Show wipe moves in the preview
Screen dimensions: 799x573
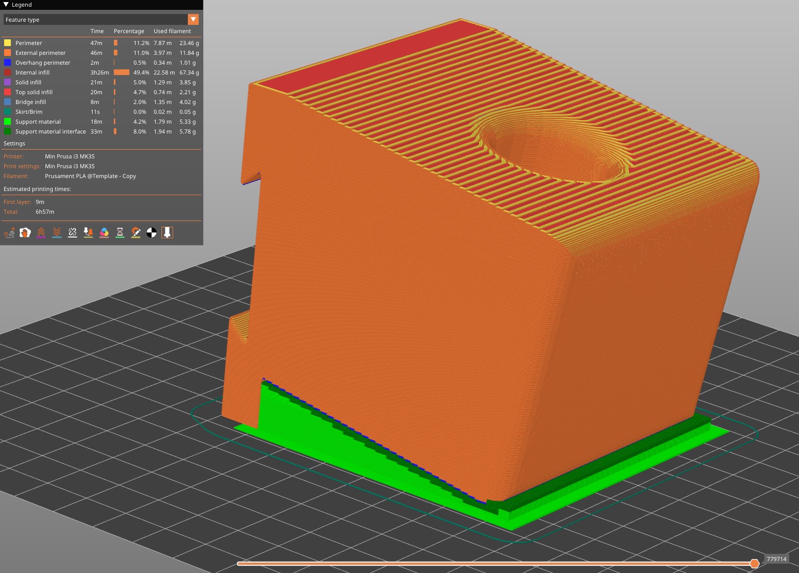[25, 232]
